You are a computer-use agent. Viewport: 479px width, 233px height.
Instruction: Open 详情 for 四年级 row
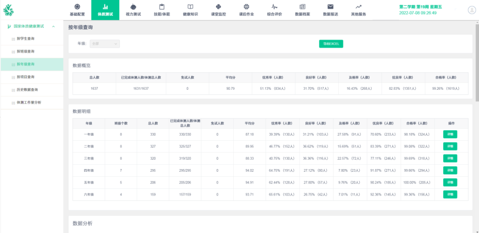pos(450,170)
